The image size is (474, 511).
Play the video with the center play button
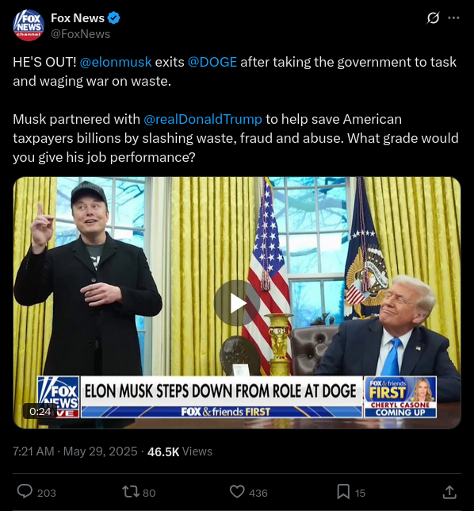click(237, 303)
